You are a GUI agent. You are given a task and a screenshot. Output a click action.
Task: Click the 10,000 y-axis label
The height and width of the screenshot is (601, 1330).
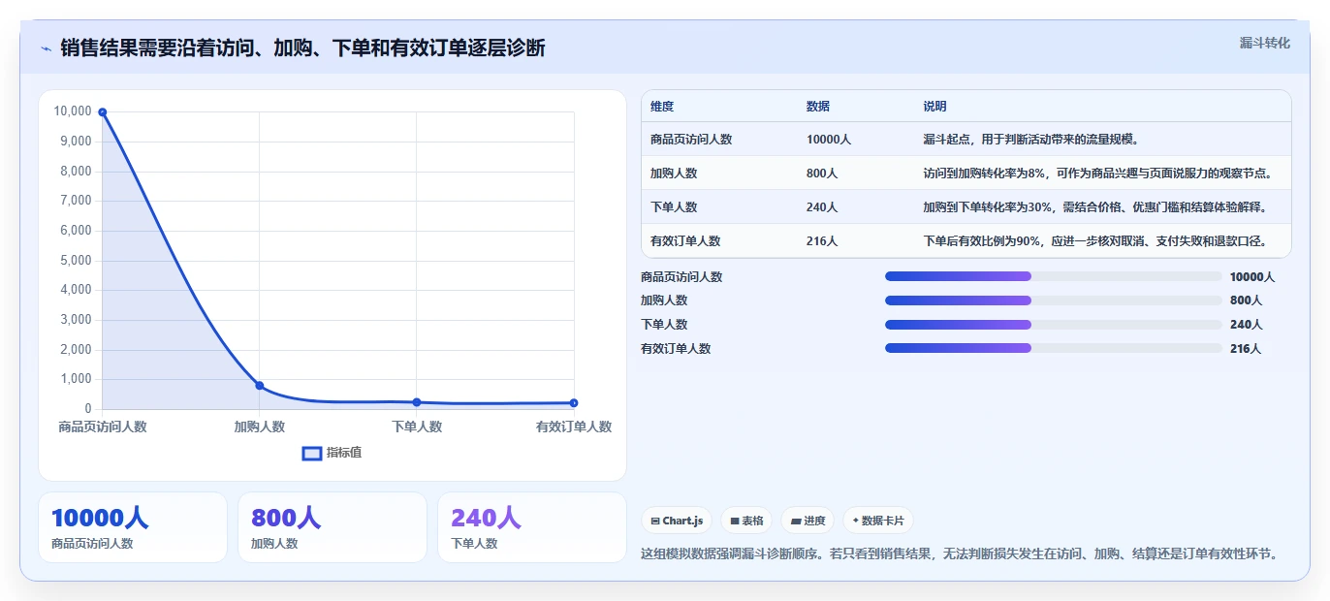73,111
